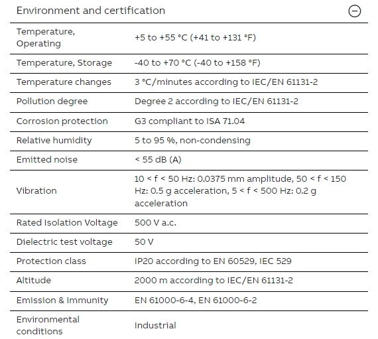
Task: Click the -40 to +70 °C storage value
Action: click(x=197, y=63)
